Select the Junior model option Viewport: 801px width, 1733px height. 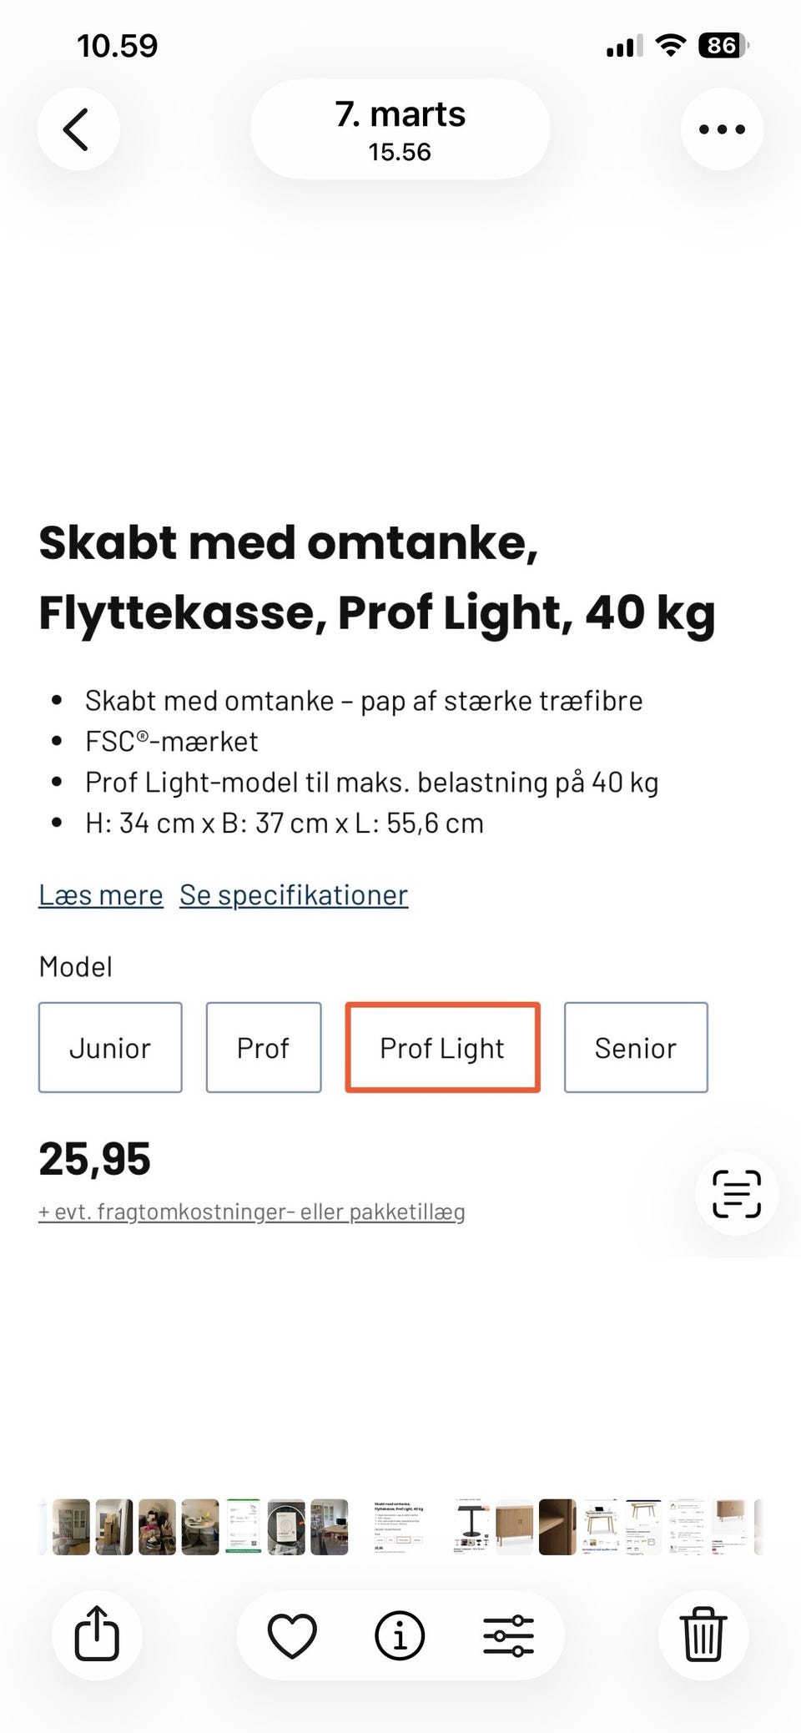(x=110, y=1048)
